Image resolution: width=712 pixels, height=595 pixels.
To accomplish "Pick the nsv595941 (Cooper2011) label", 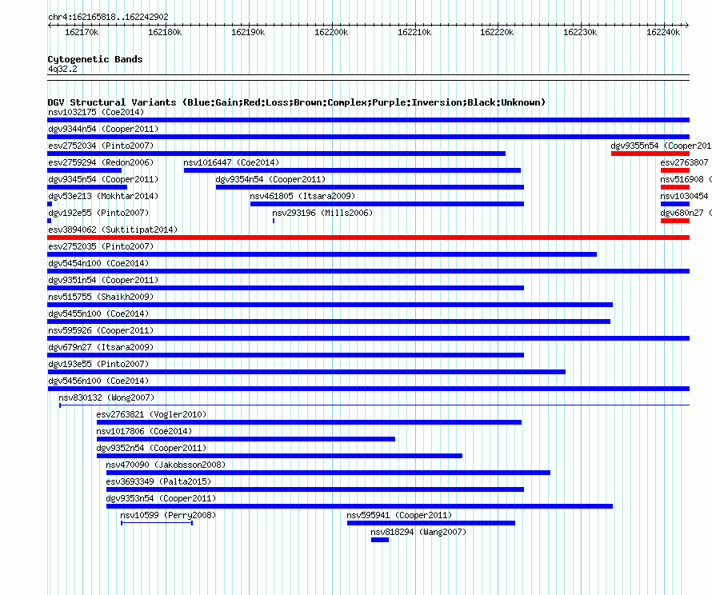I will coord(399,515).
